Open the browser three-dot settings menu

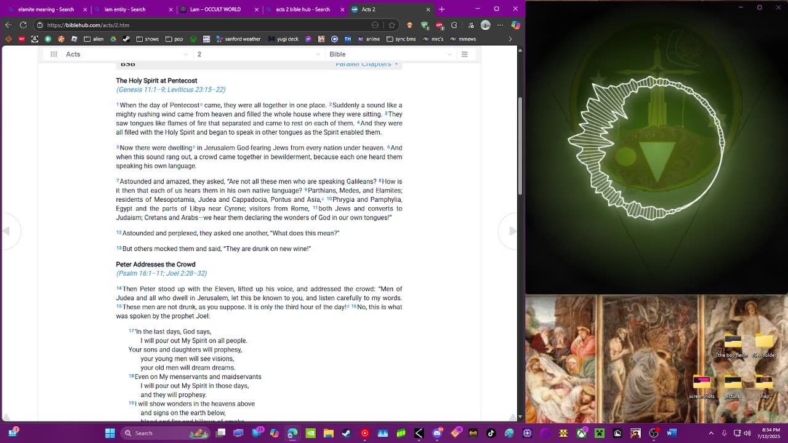coord(501,25)
